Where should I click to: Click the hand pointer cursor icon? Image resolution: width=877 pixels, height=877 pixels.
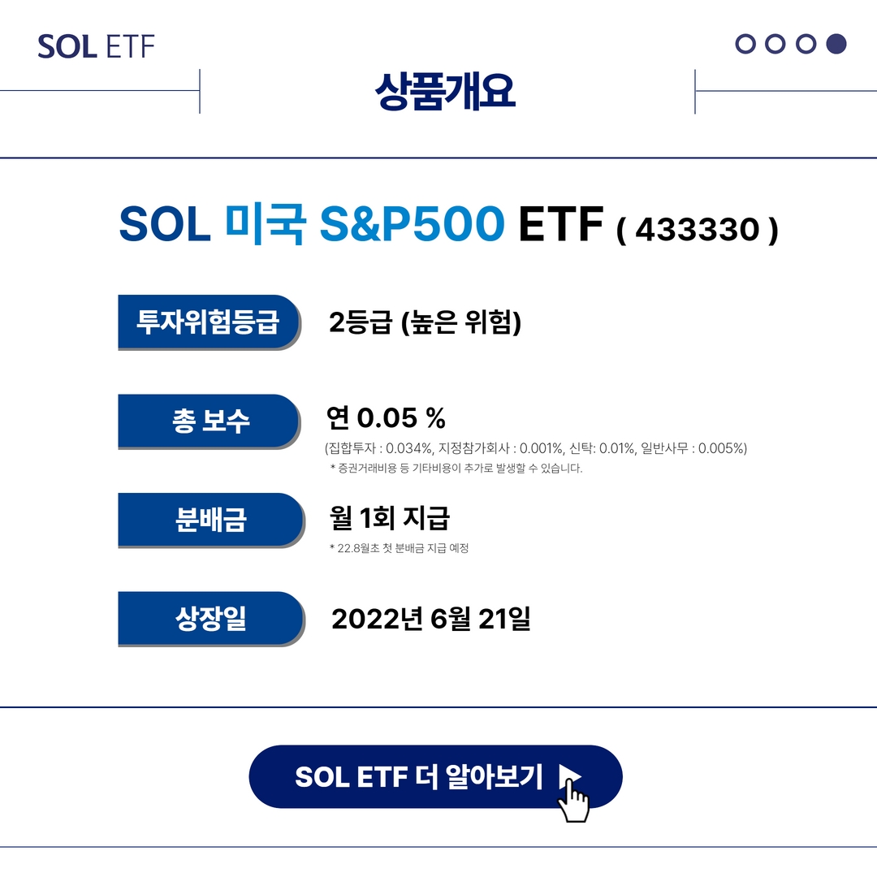pos(573,801)
